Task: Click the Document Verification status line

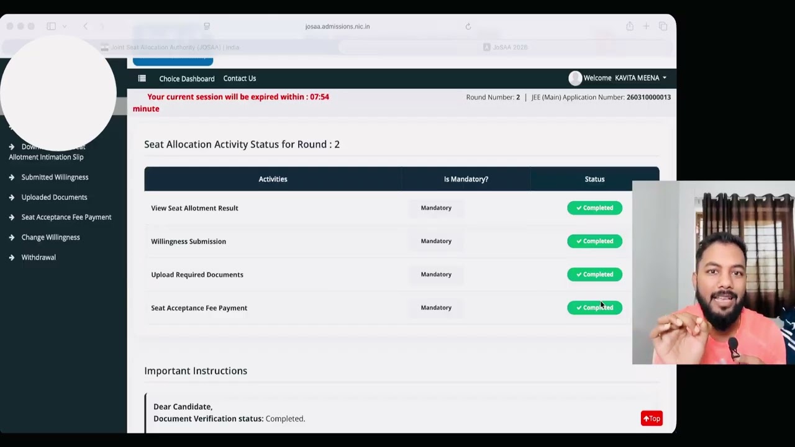Action: 229,418
